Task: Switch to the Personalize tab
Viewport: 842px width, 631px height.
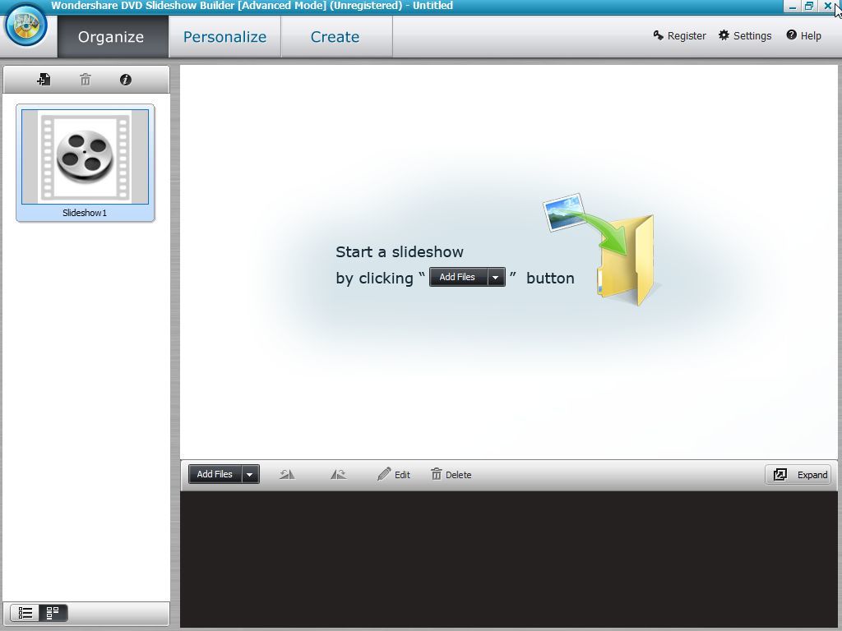Action: click(224, 36)
